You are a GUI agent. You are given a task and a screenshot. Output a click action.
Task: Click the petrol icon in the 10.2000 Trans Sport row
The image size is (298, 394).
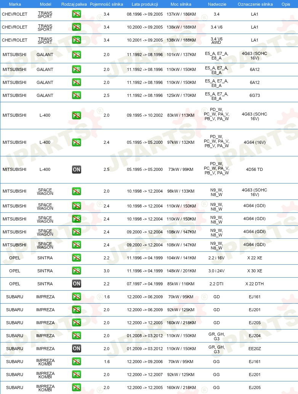coord(76,27)
